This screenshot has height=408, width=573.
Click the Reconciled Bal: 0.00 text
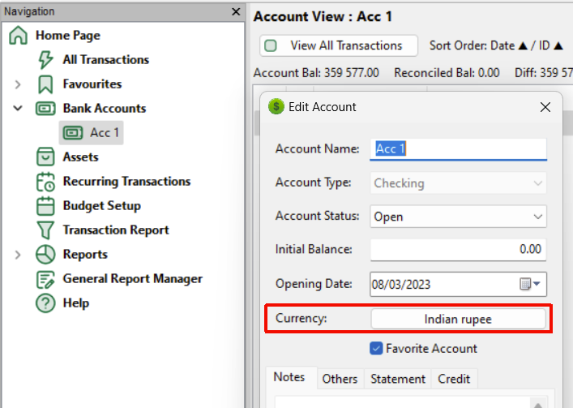(x=447, y=73)
